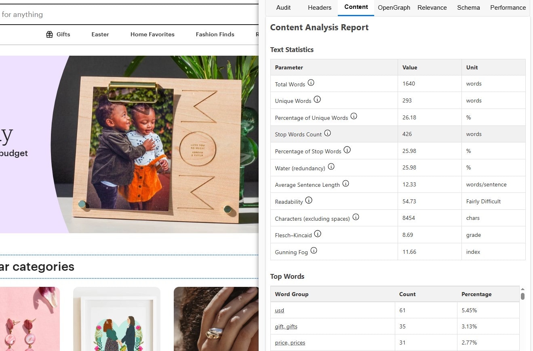533x351 pixels.
Task: Go to the Schema tab
Action: coord(468,8)
